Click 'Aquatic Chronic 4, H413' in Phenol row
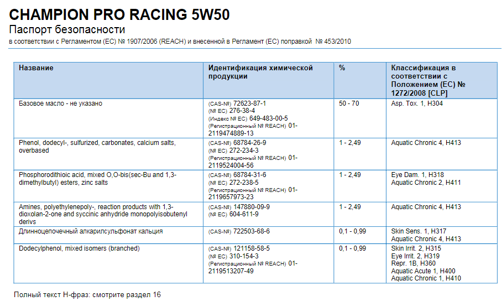 [x=426, y=143]
